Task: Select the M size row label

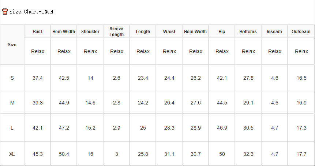Action: coord(12,103)
